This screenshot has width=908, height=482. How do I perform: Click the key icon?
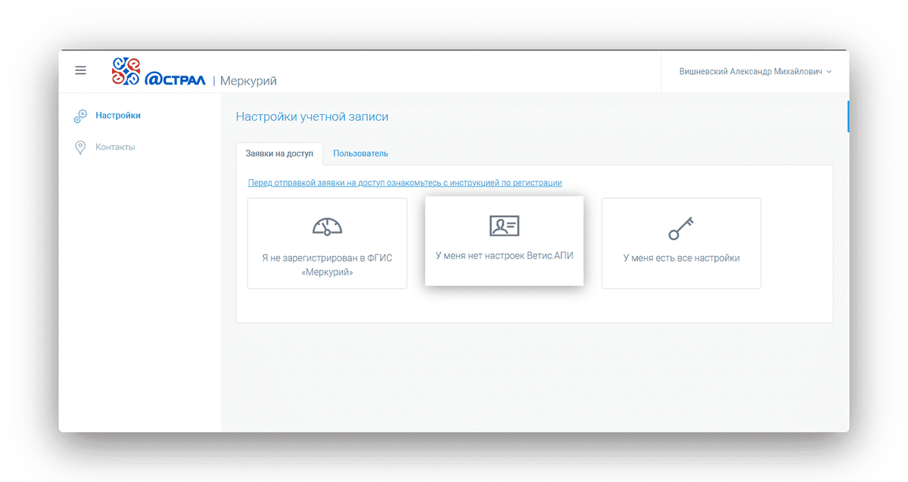[681, 227]
